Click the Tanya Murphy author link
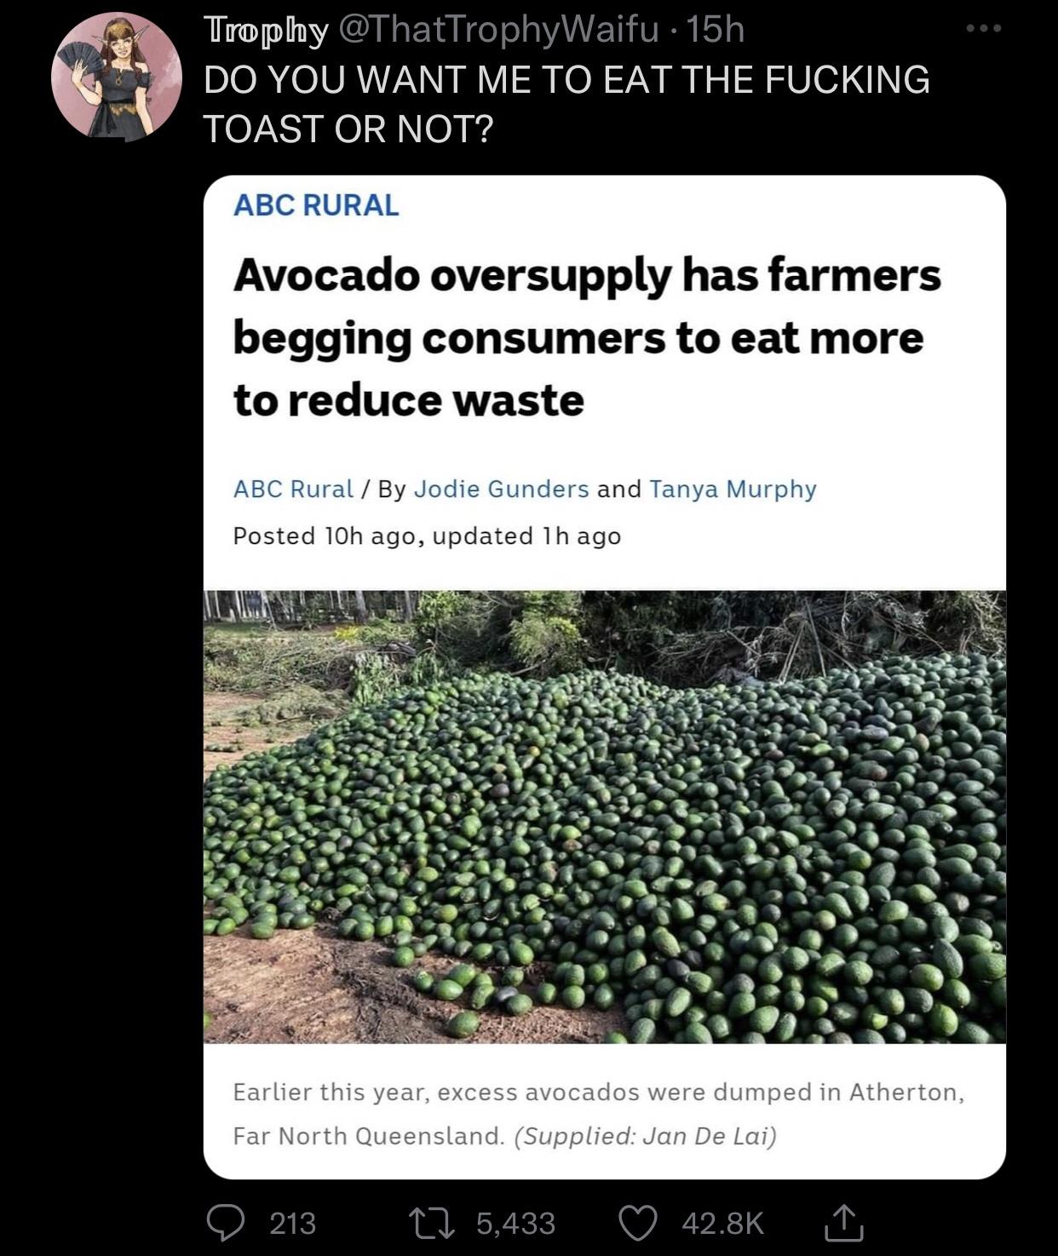The width and height of the screenshot is (1058, 1256). pos(733,490)
